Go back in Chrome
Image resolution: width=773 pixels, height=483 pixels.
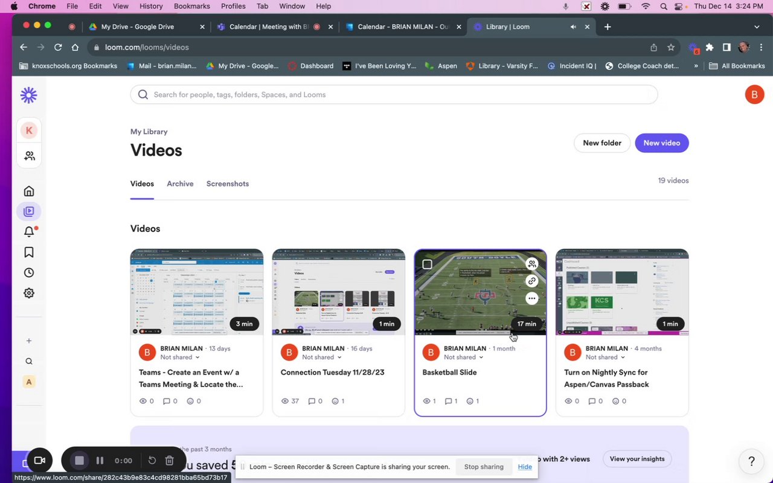point(23,47)
